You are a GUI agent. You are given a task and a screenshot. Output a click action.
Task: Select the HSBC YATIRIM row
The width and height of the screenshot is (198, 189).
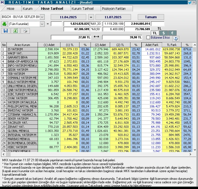point(97,147)
